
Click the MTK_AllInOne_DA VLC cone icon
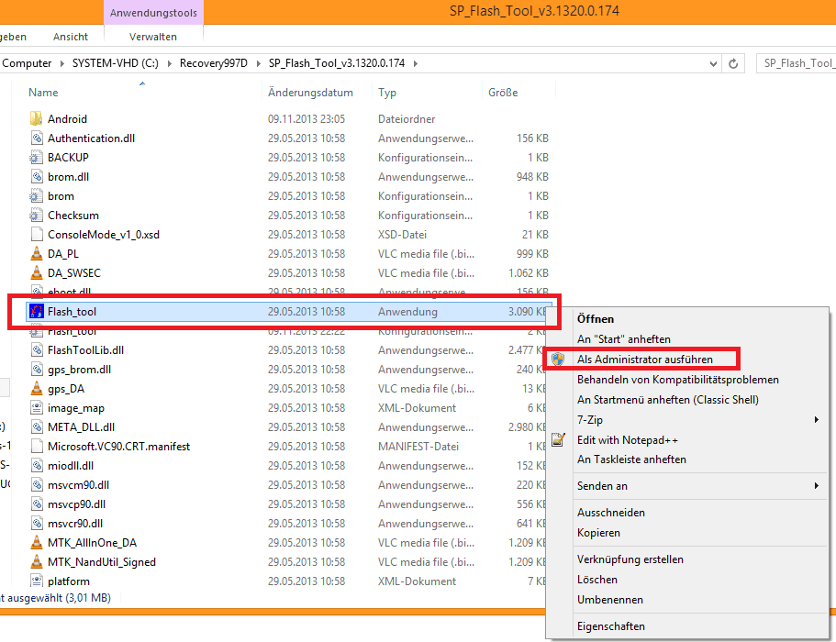[x=37, y=542]
